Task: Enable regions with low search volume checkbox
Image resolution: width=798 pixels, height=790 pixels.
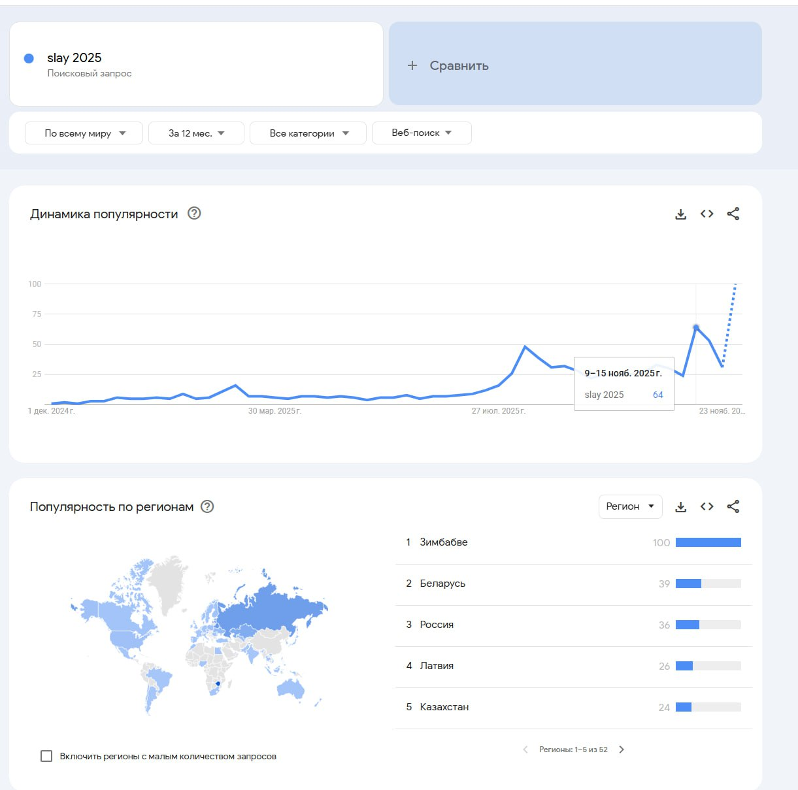Action: click(x=46, y=756)
